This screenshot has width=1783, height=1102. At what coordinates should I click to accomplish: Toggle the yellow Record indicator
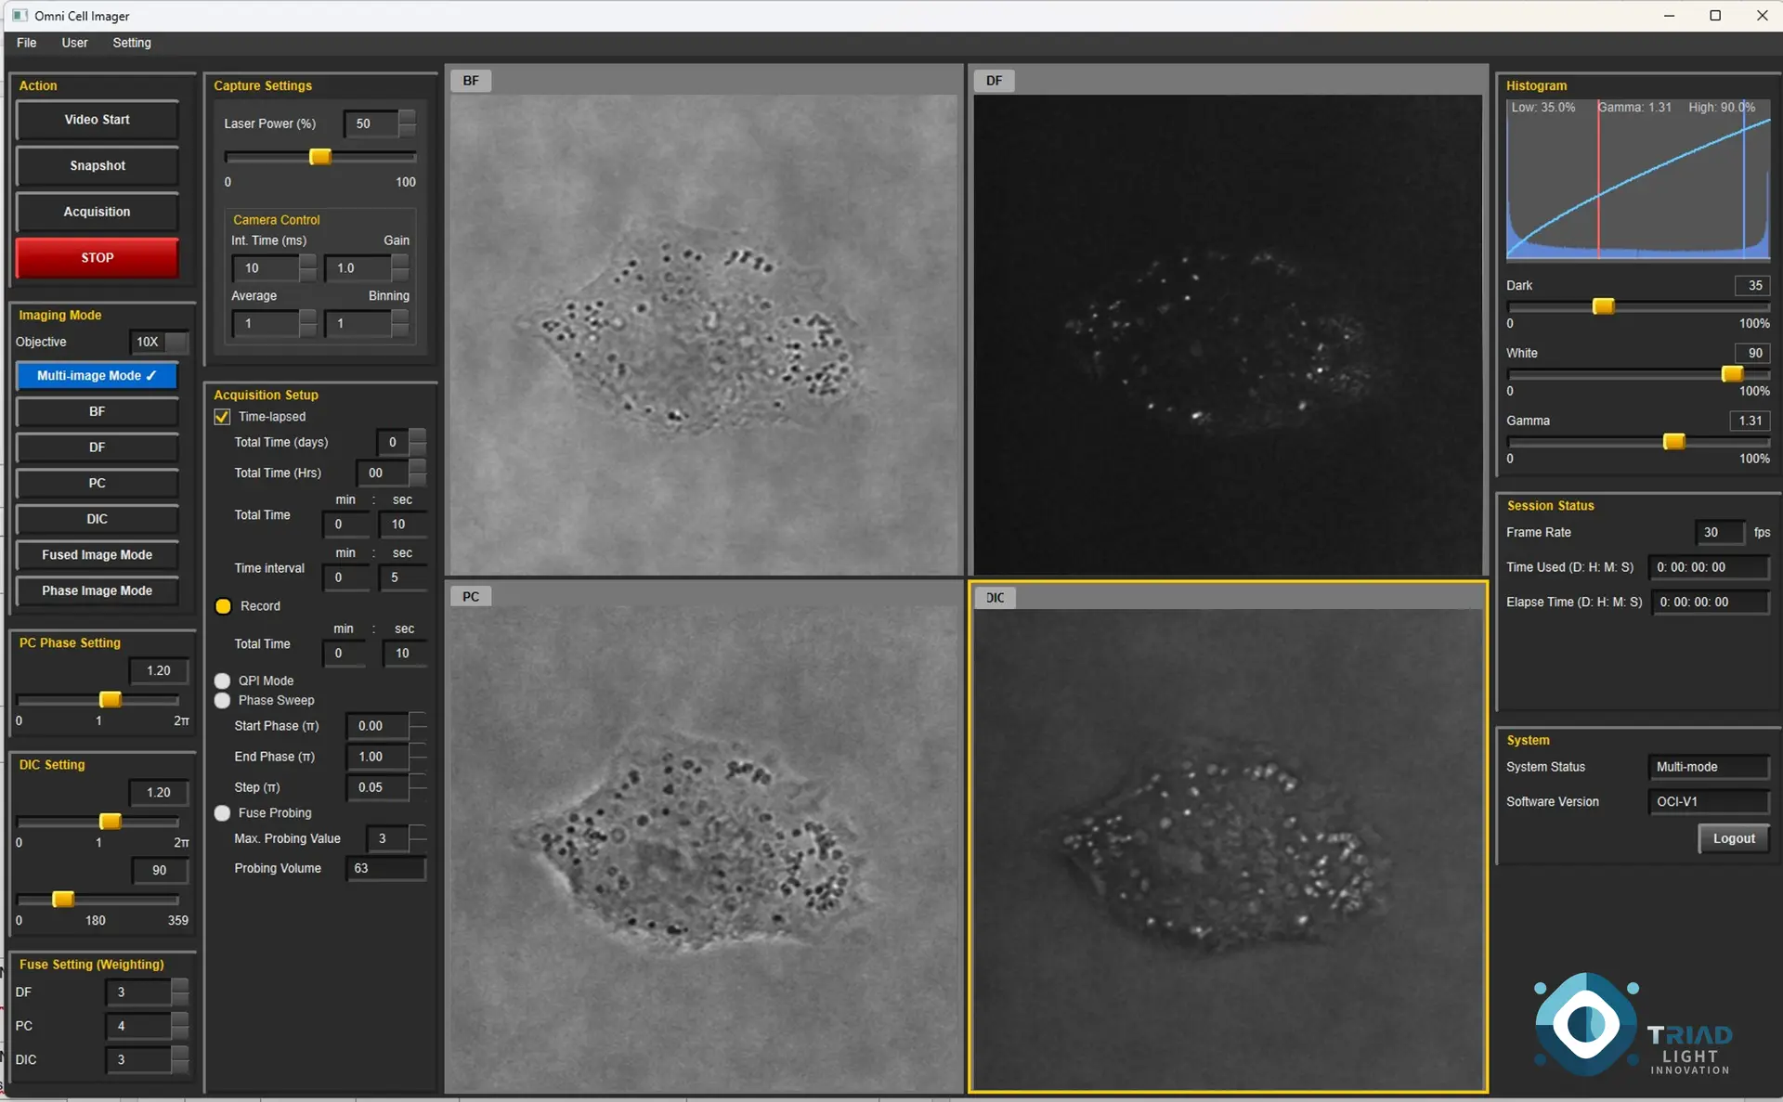[223, 606]
